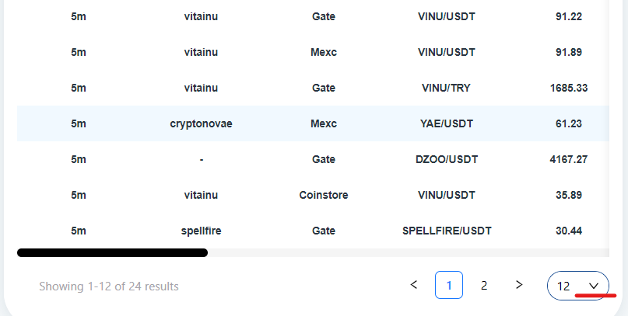The width and height of the screenshot is (628, 316).
Task: Click the 4167.27 value cell
Action: point(569,159)
